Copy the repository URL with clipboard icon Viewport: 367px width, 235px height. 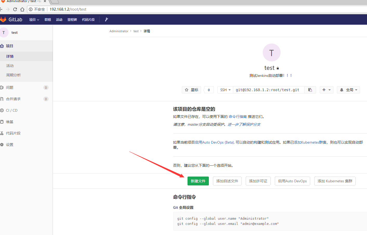310,90
